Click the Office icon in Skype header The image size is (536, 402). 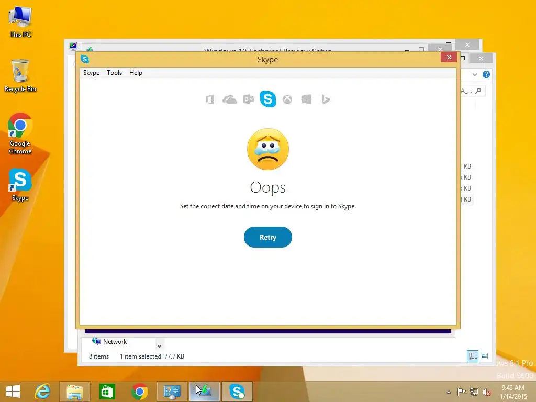click(210, 99)
